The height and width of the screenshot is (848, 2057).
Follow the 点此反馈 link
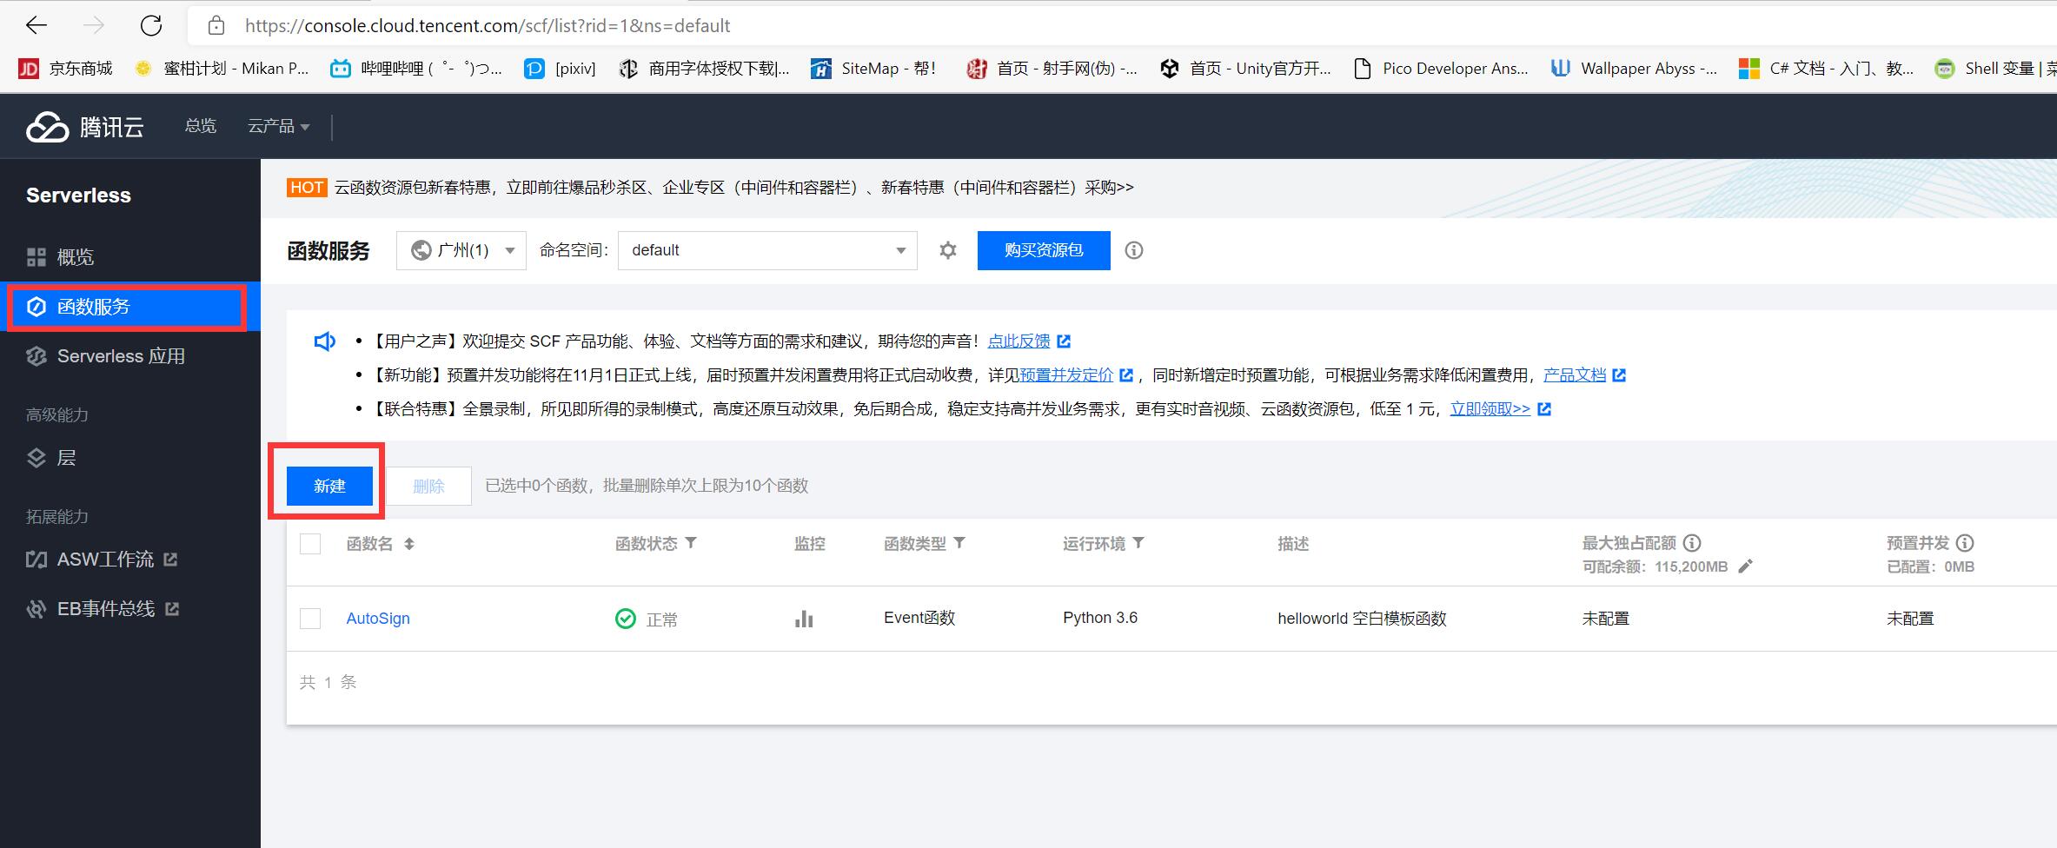(x=1019, y=341)
